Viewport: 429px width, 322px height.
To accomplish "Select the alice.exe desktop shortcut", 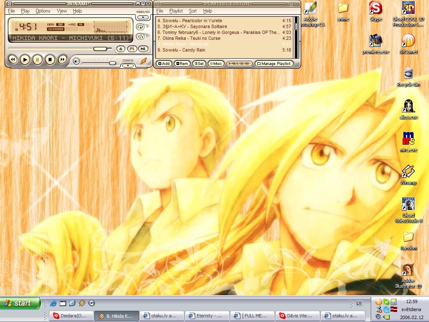I will 408,109.
